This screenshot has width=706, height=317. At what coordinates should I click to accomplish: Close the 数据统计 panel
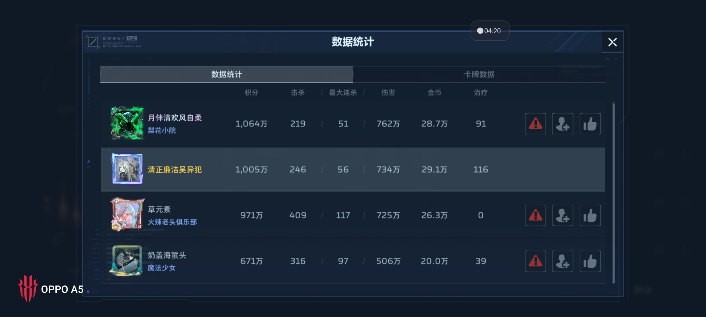[613, 42]
